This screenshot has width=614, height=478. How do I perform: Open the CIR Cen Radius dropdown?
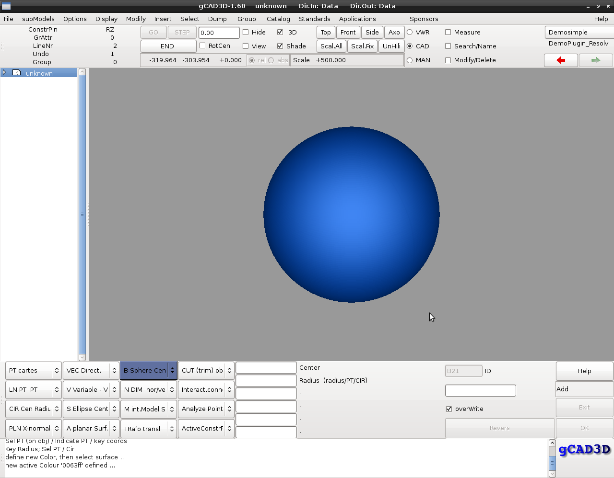coord(33,409)
